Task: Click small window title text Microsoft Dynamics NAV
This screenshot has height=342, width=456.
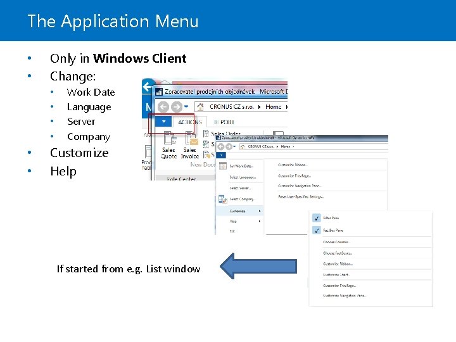Action: click(296, 138)
